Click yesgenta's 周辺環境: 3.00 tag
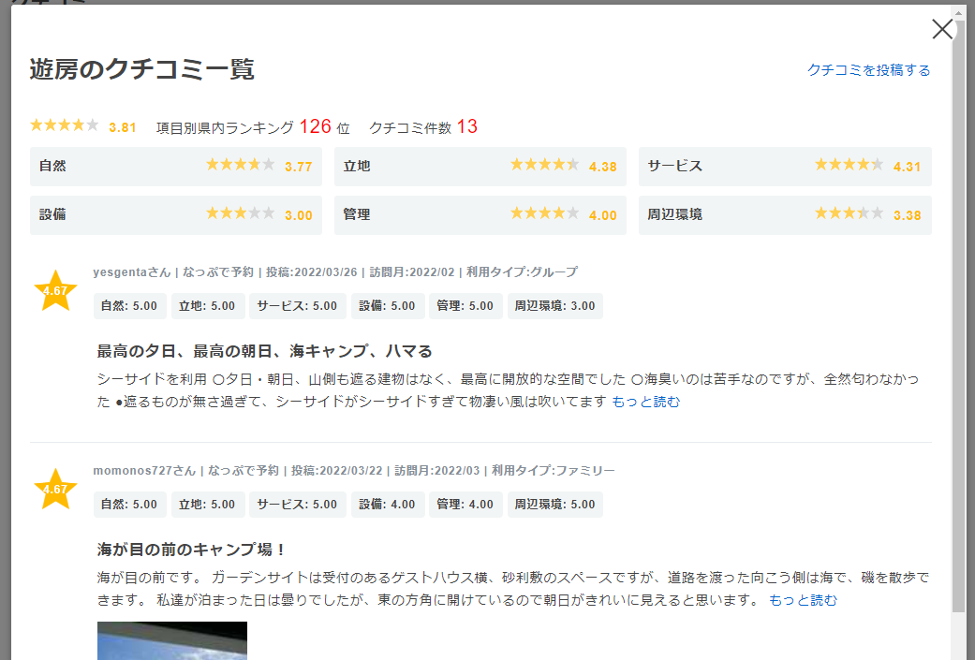975x660 pixels. click(554, 306)
